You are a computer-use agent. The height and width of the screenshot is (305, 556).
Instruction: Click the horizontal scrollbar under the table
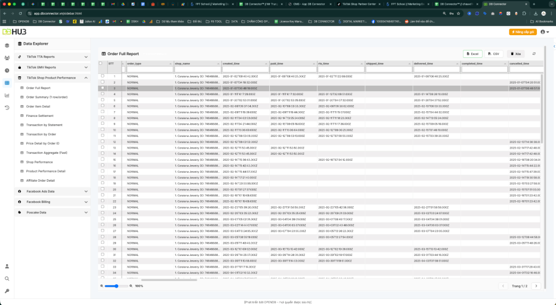coord(169,280)
